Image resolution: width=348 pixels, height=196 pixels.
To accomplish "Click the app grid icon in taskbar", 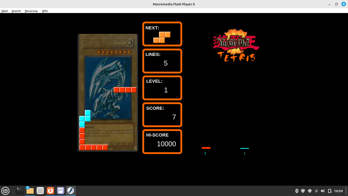I will 40,191.
